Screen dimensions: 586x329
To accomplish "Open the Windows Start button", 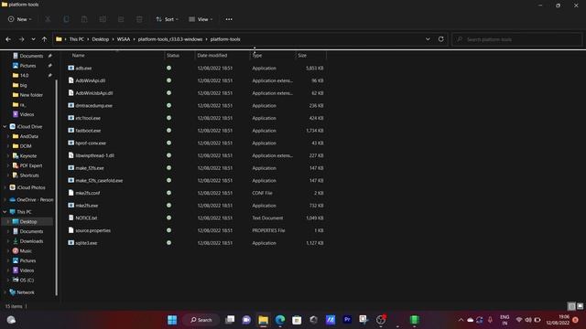I will coord(172,320).
